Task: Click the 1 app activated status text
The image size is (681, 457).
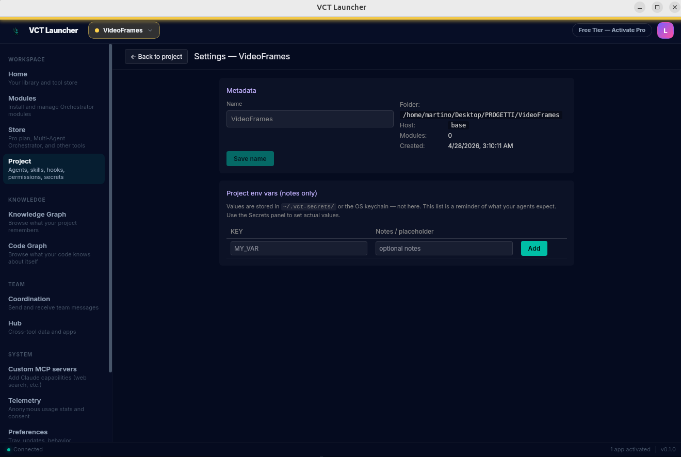Action: 630,449
